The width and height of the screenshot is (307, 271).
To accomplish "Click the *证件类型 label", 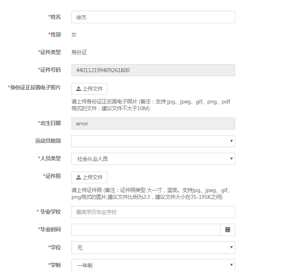I will coord(49,52).
